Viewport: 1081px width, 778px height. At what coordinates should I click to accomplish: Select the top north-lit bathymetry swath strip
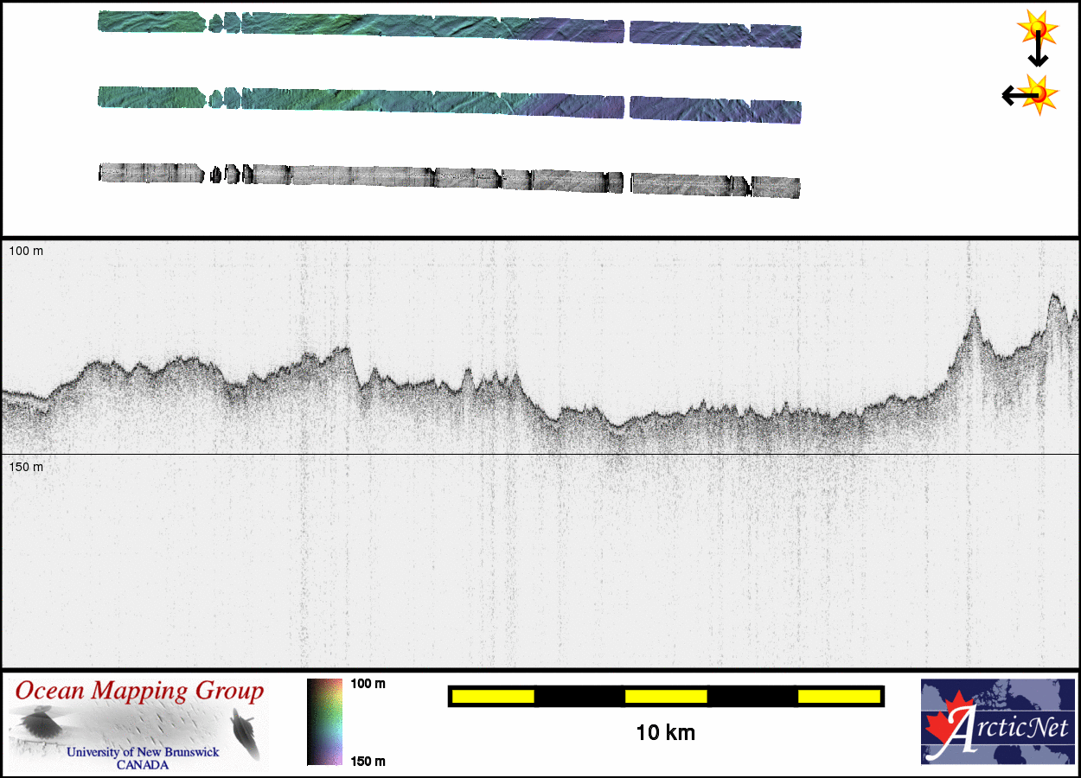(x=450, y=29)
